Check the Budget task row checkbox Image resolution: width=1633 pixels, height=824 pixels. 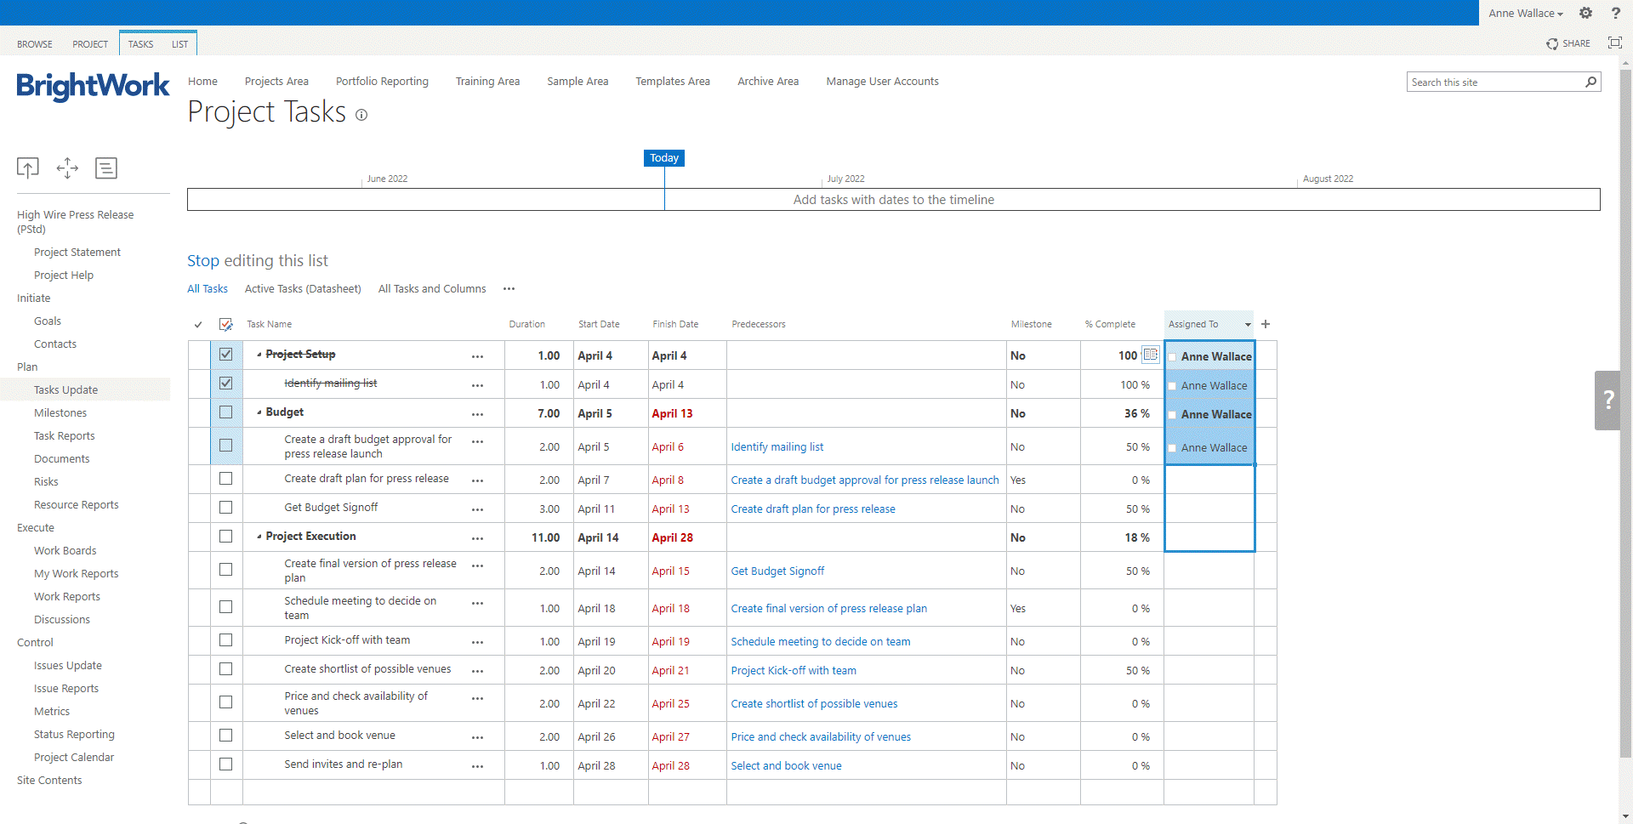coord(225,412)
